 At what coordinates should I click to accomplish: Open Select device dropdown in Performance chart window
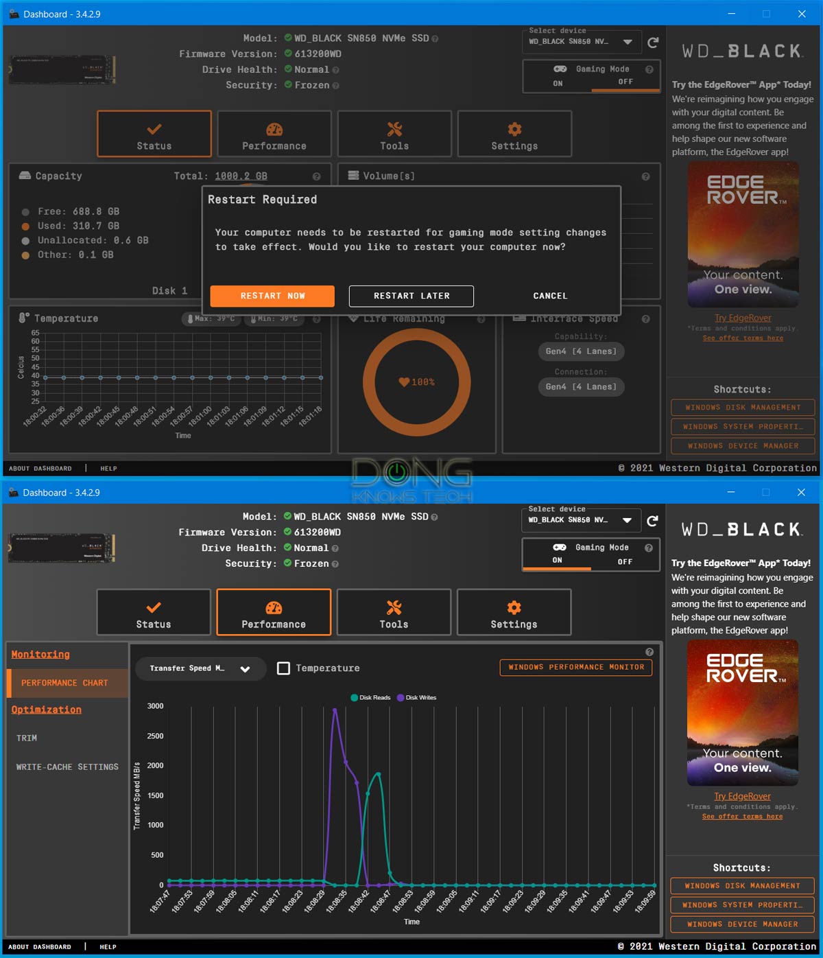pos(581,520)
